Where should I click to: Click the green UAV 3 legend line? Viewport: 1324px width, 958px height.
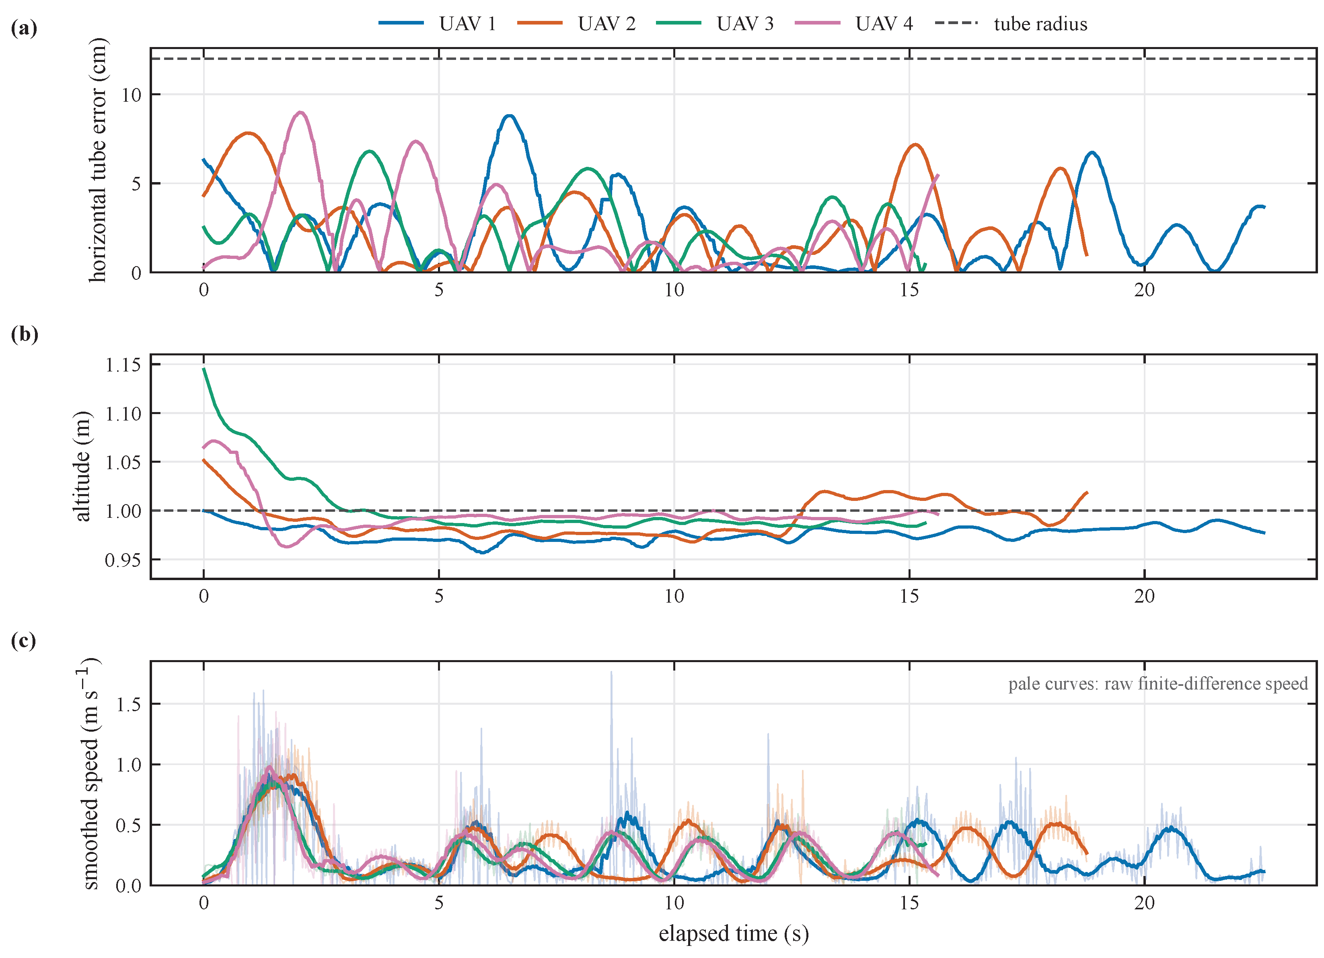tap(678, 23)
